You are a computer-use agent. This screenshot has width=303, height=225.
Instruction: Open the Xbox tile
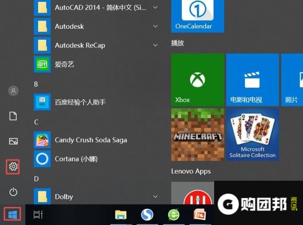click(x=198, y=80)
